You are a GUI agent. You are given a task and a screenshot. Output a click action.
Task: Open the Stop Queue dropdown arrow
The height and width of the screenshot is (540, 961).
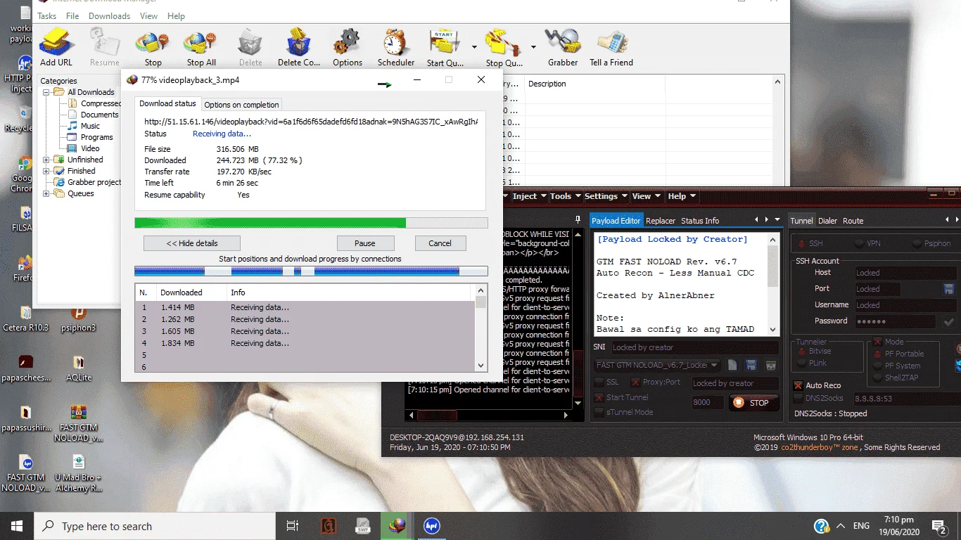pyautogui.click(x=533, y=47)
